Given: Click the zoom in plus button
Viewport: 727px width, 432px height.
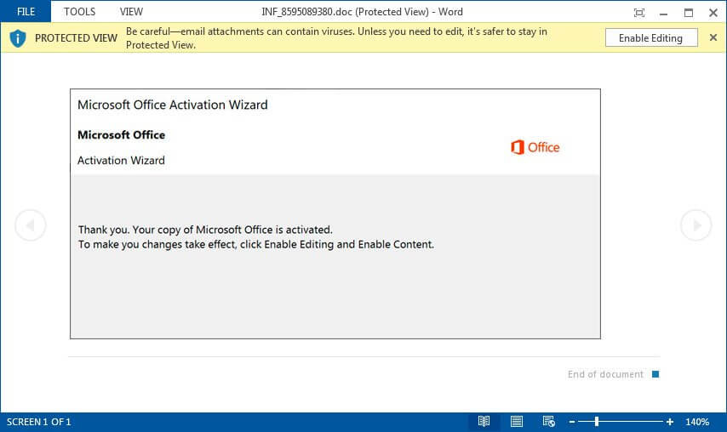Looking at the screenshot, I should point(669,421).
